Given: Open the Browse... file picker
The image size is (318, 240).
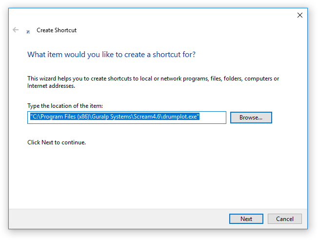Looking at the screenshot, I should (x=251, y=118).
